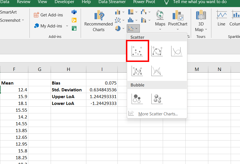Expand the line chart dropdown arrow
This screenshot has height=164, width=240.
(x=123, y=20)
